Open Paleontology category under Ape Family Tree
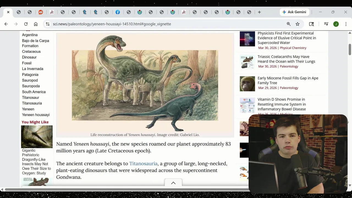 pos(289,88)
